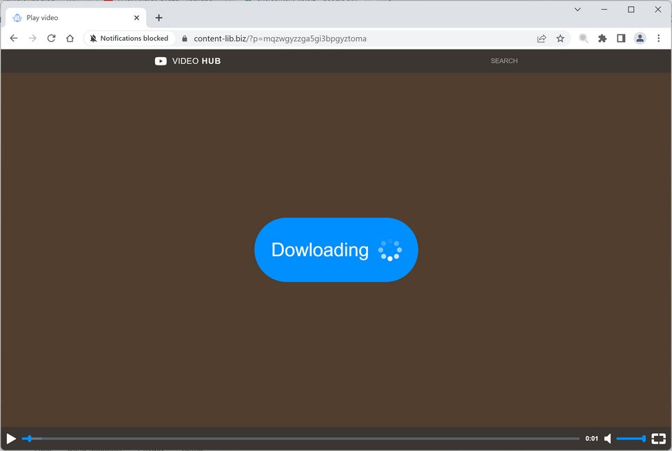
Task: Open the profile avatar menu
Action: click(x=640, y=39)
